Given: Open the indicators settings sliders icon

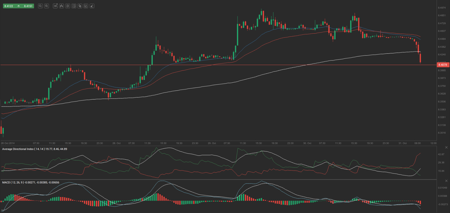Looking at the screenshot, I should pos(68,6).
